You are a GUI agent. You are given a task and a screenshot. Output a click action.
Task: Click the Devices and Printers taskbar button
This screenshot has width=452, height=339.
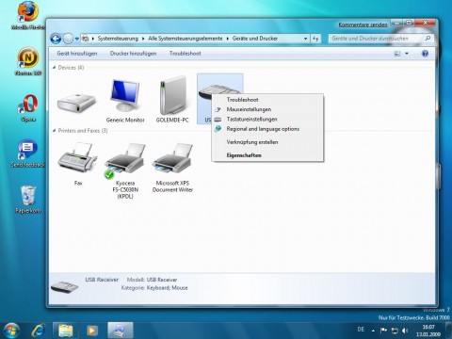[121, 331]
